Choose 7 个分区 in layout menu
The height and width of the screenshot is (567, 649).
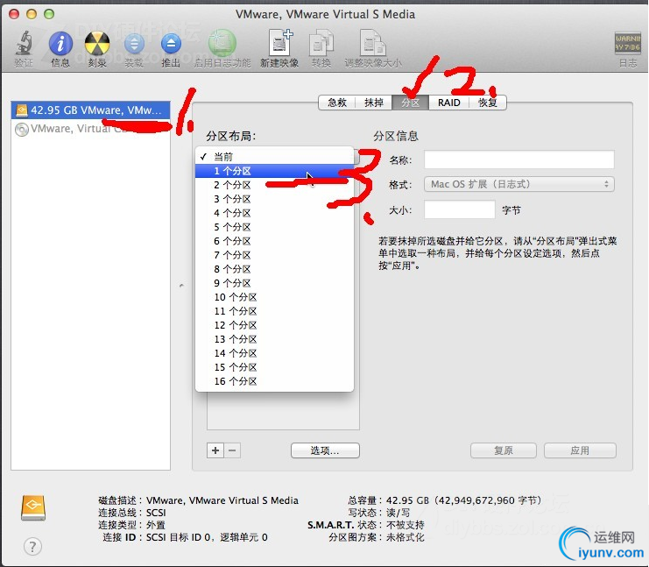click(274, 255)
